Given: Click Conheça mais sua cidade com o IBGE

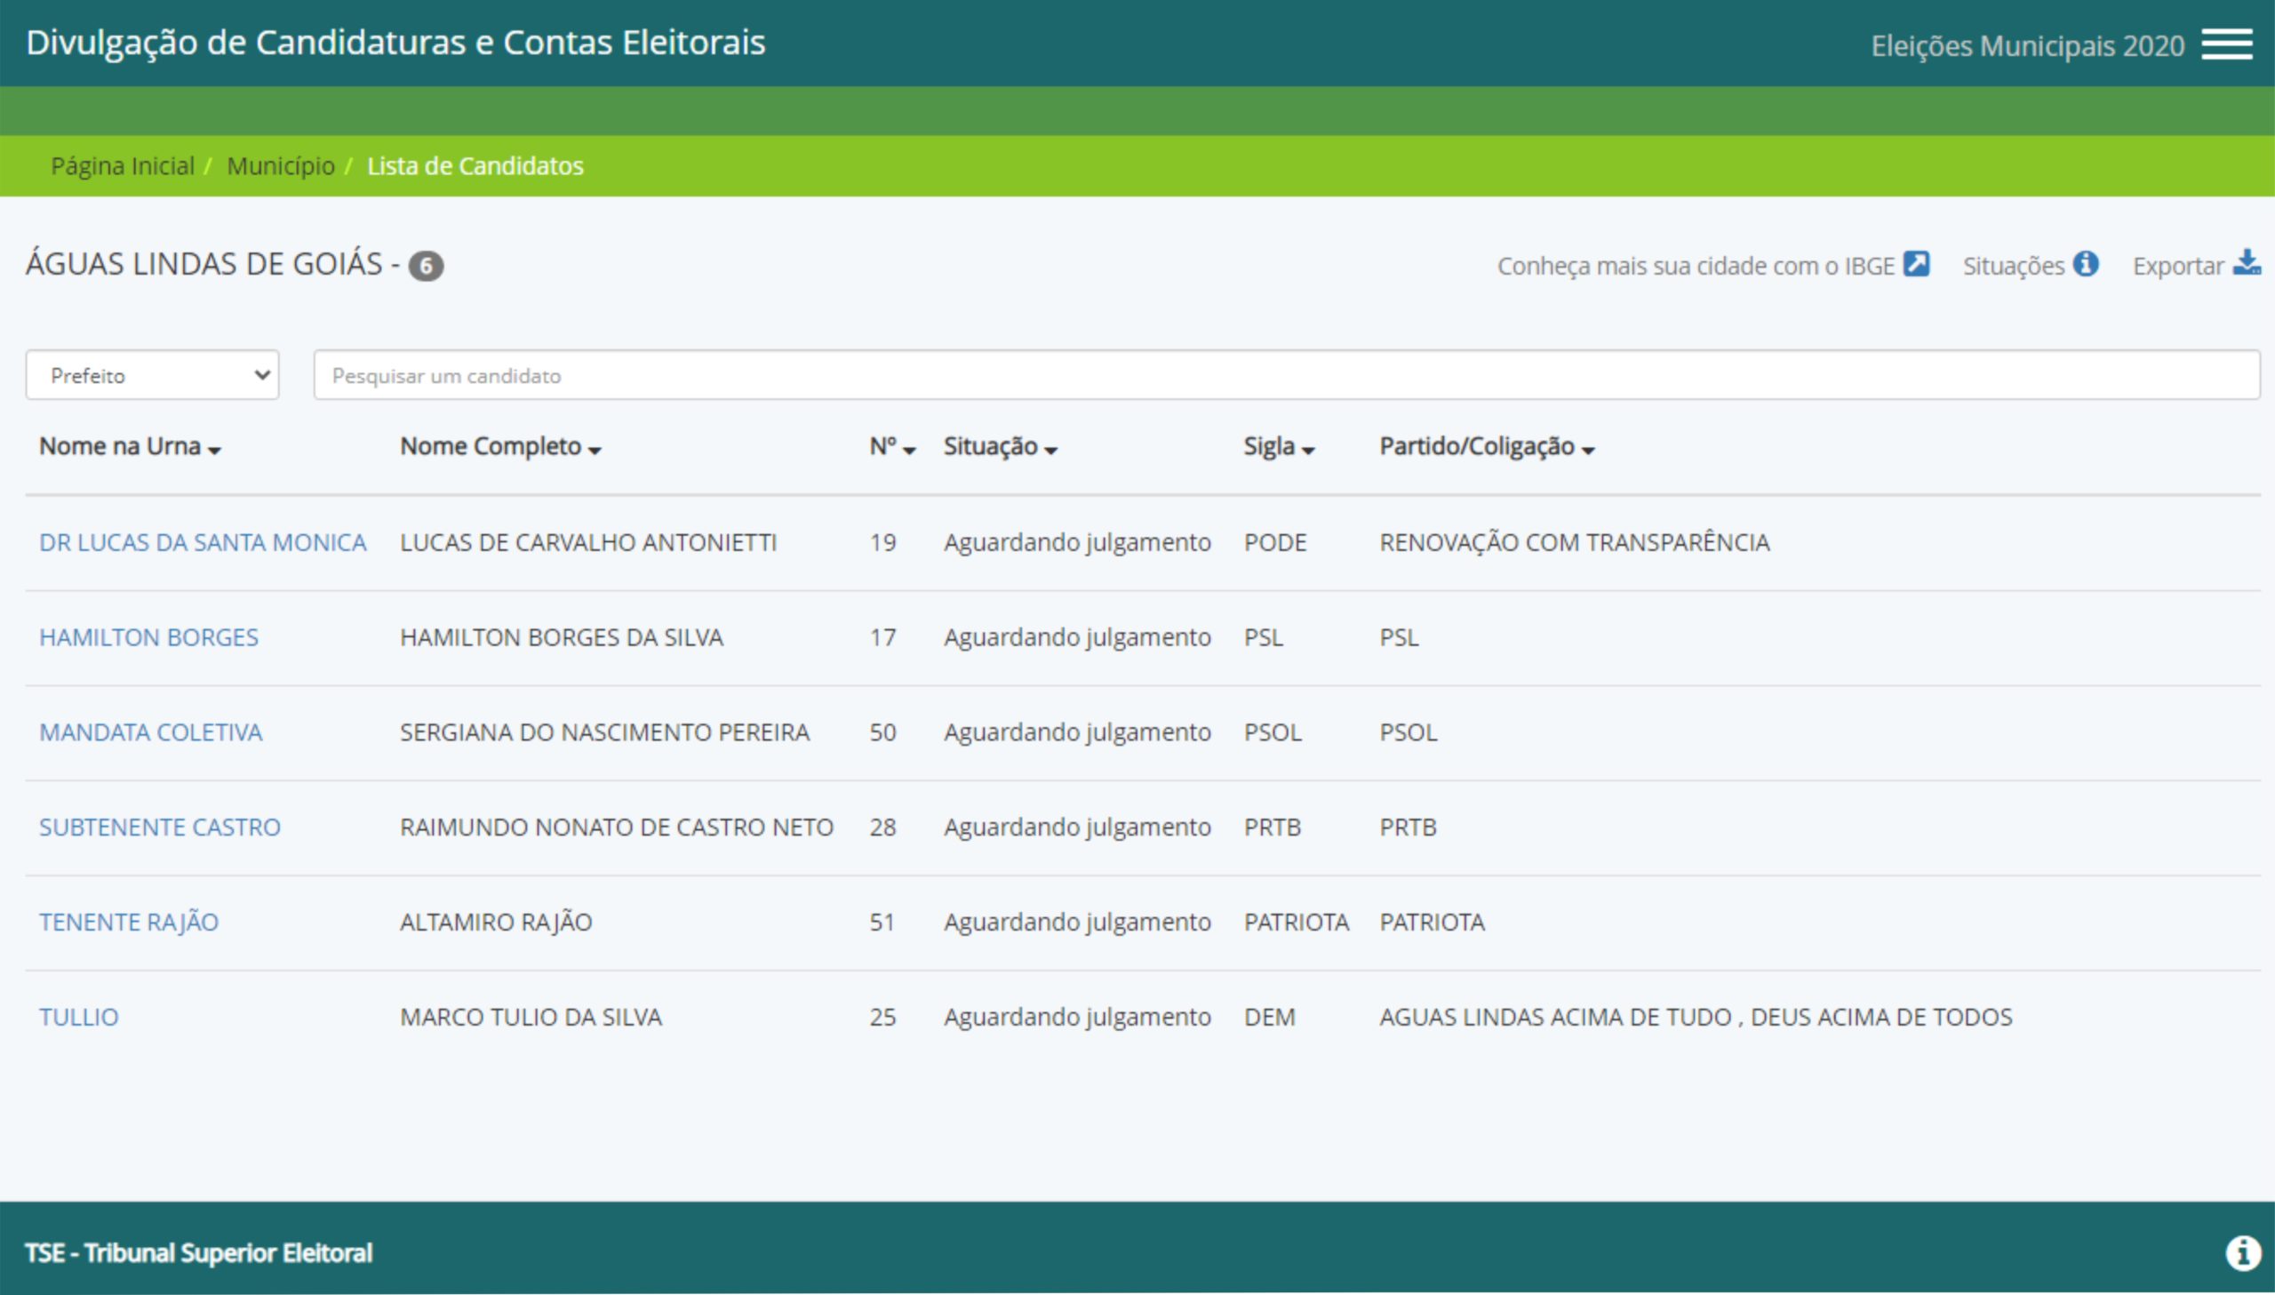Looking at the screenshot, I should [1696, 266].
